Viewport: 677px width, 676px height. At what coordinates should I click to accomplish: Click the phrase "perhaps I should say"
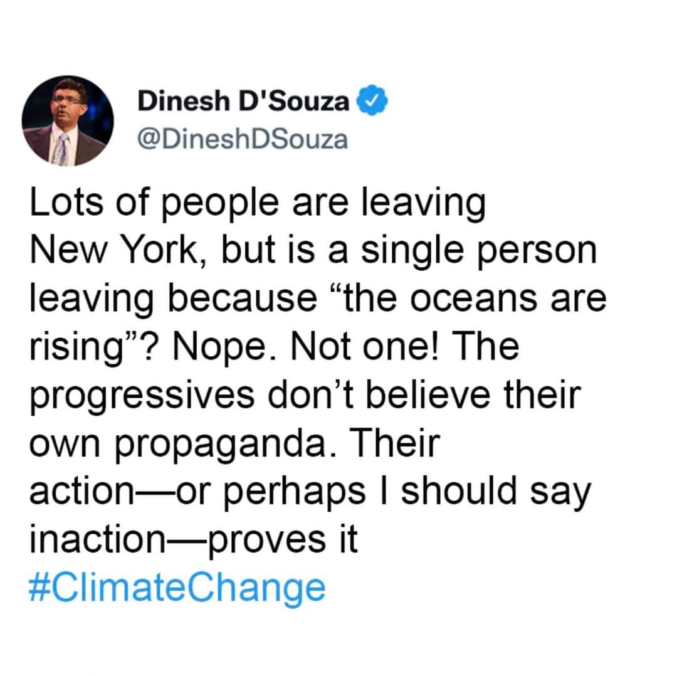tap(407, 492)
